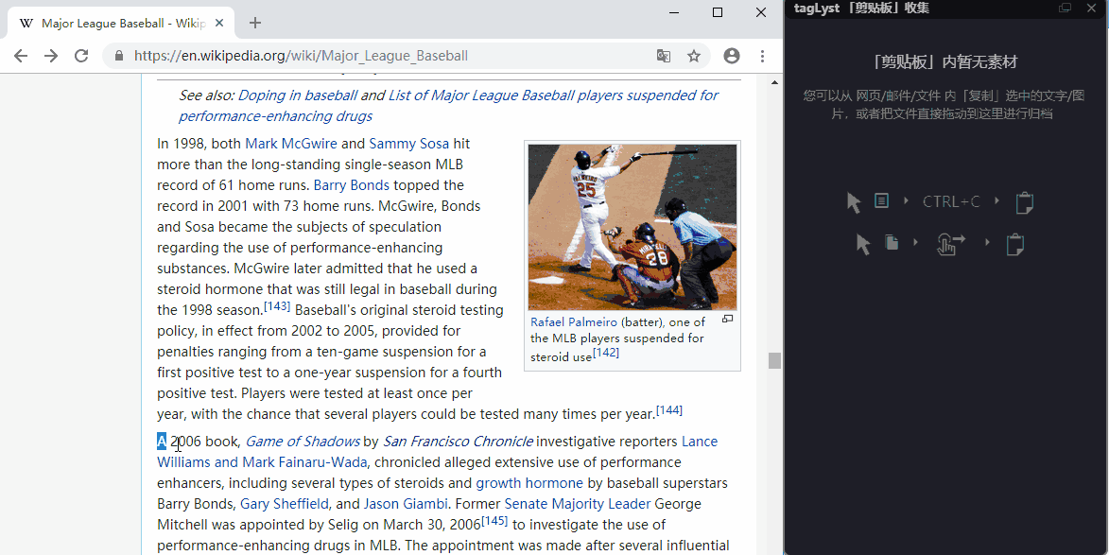This screenshot has height=555, width=1109.
Task: Click the CTRL+C hint in tagLyst
Action: (951, 201)
